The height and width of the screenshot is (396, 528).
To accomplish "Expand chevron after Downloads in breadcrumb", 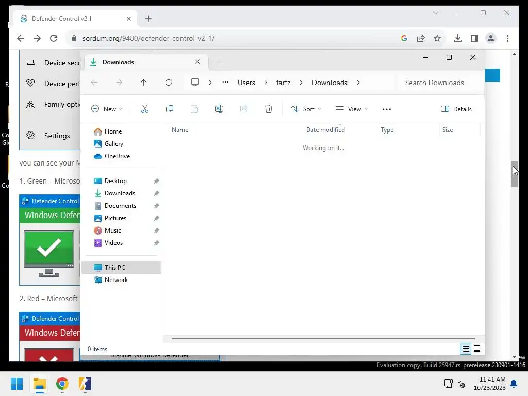I will 358,82.
